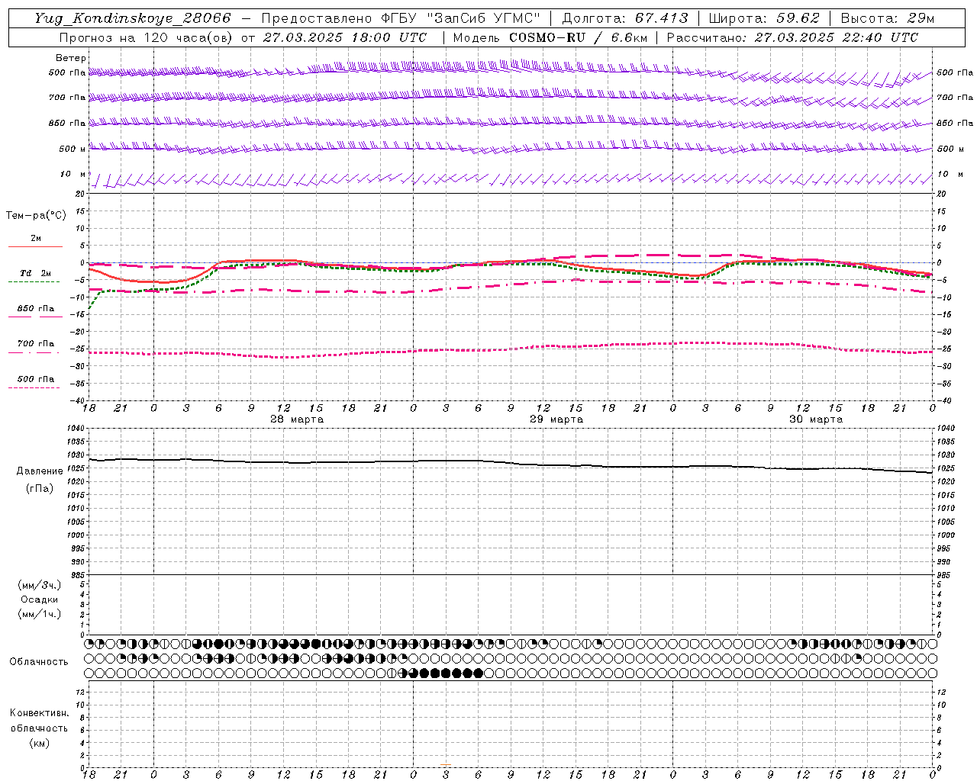977x781 pixels.
Task: Select the right-side 850 гПа wind label
Action: click(x=955, y=123)
